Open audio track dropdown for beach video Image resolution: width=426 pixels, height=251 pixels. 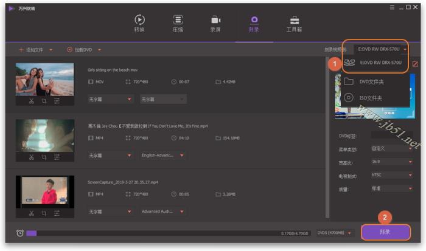coord(163,99)
